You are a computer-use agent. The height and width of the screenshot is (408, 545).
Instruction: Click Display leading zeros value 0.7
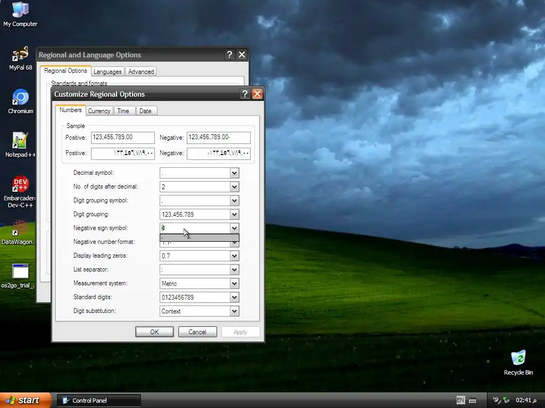[x=166, y=256]
